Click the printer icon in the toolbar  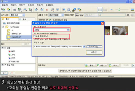14,10
